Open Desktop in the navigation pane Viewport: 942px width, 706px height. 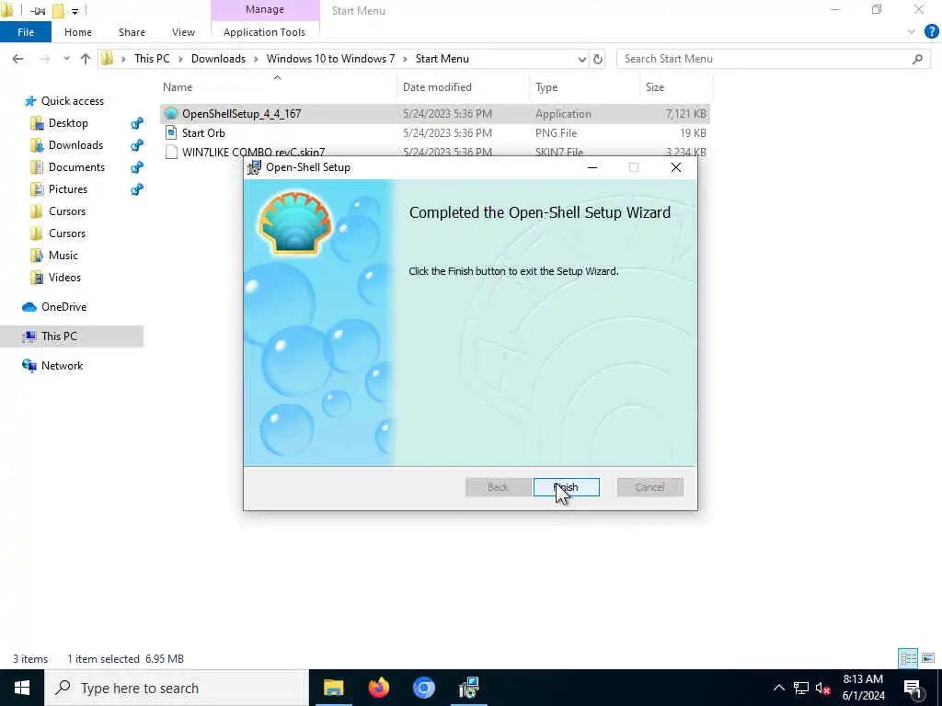[68, 123]
